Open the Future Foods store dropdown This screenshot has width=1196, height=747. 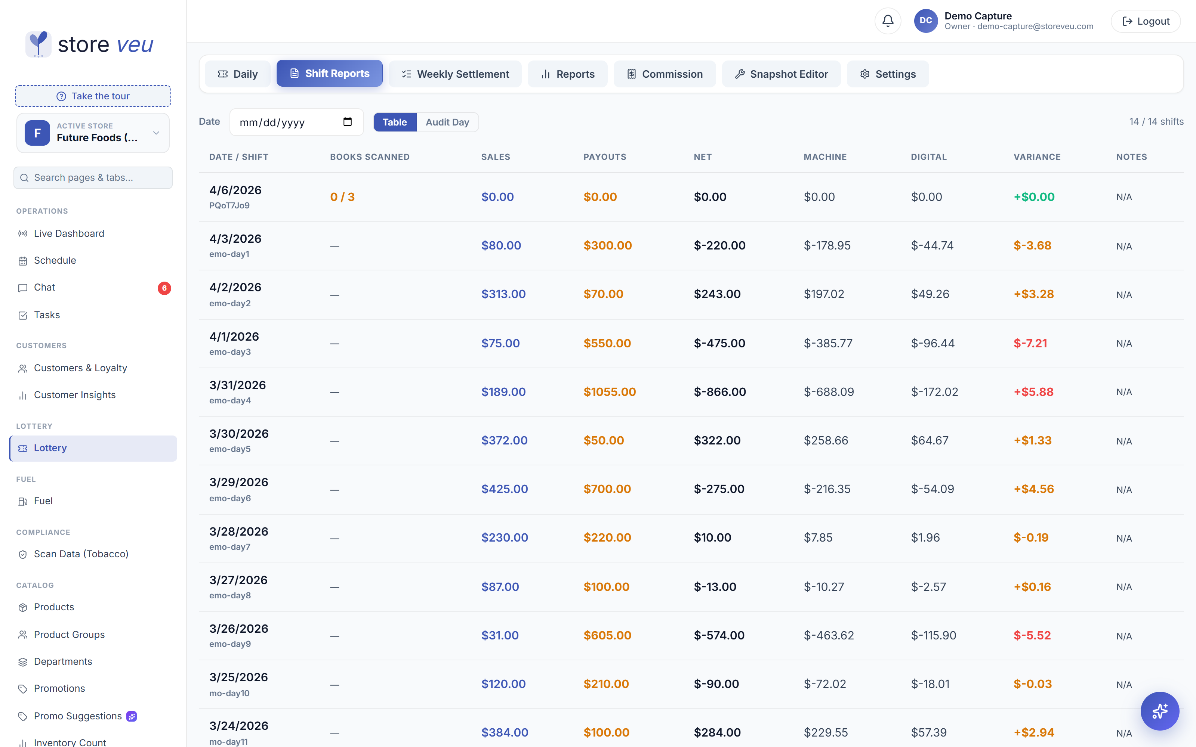(93, 133)
